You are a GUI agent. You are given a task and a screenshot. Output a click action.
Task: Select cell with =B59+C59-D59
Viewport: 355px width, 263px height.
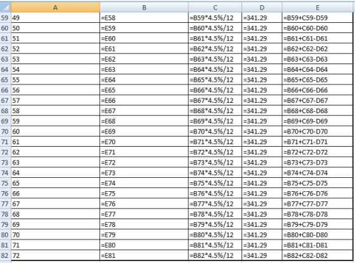318,18
